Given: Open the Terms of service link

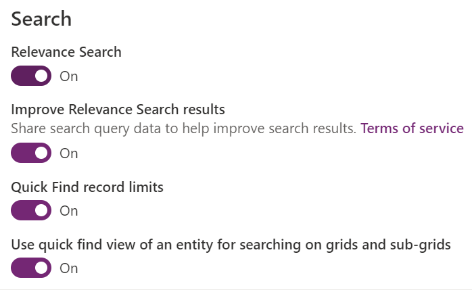Looking at the screenshot, I should [x=412, y=128].
